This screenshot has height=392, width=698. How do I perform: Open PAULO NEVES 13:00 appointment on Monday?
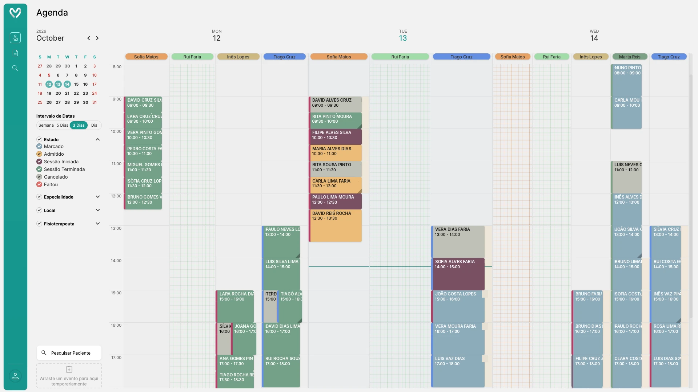pyautogui.click(x=281, y=242)
